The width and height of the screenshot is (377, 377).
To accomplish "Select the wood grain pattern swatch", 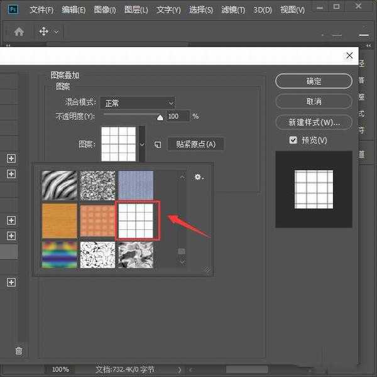I will 59,220.
